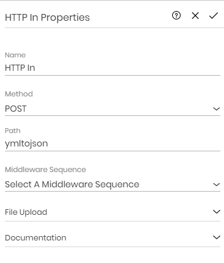
Task: Open the Method dropdown showing POST
Action: pyautogui.click(x=112, y=109)
